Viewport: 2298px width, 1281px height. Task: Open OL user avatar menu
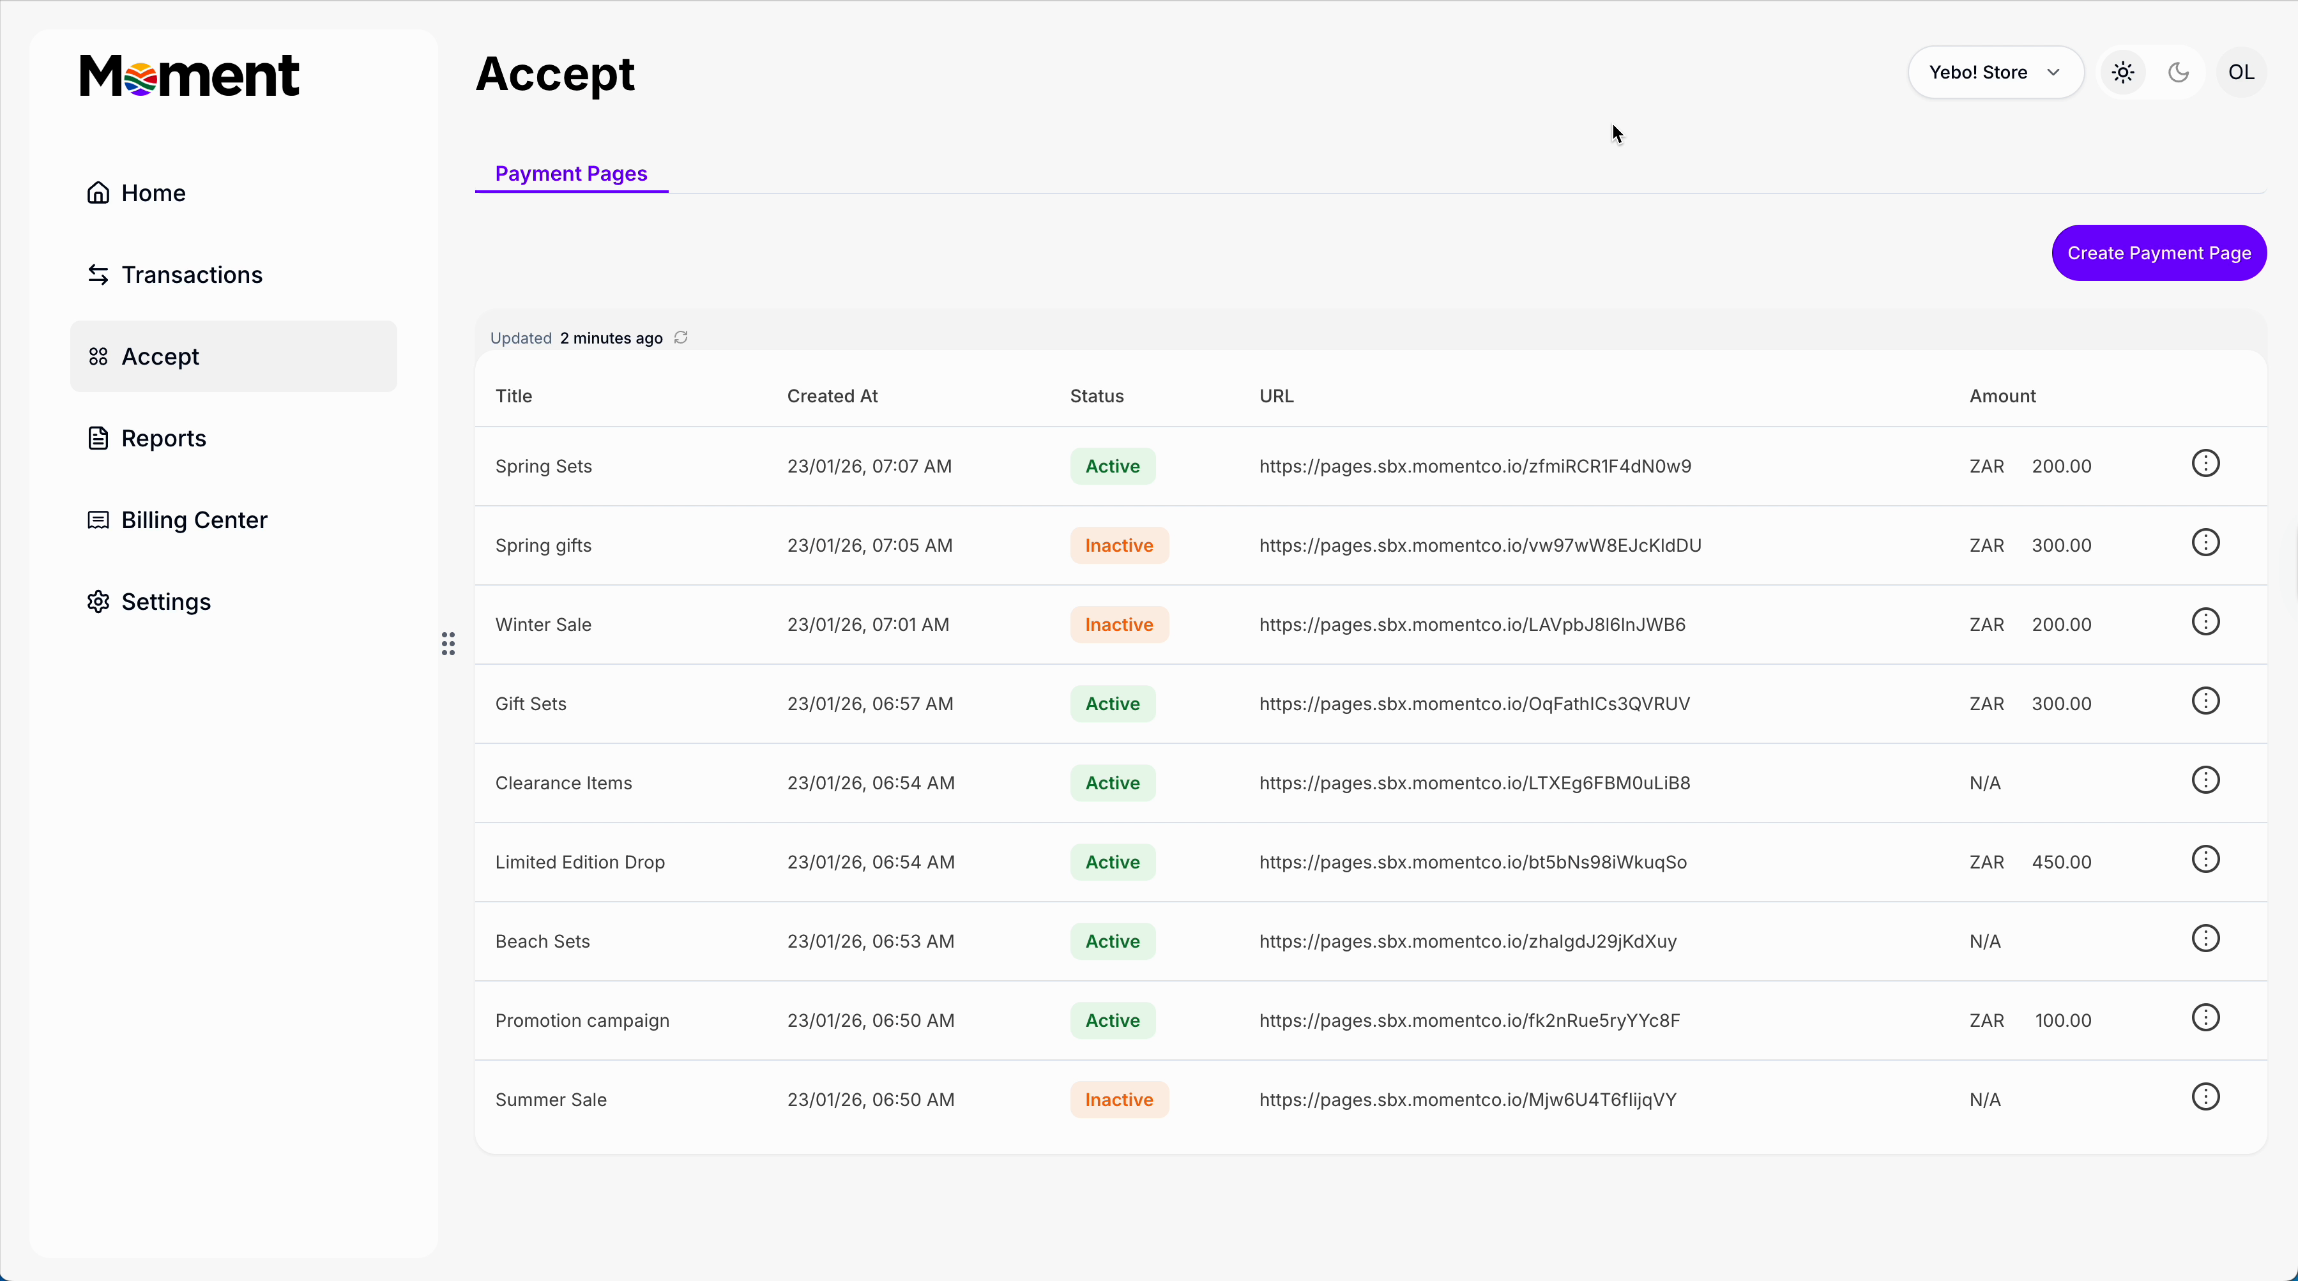pos(2241,72)
